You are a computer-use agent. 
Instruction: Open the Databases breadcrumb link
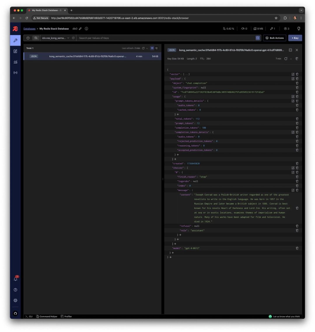point(29,29)
